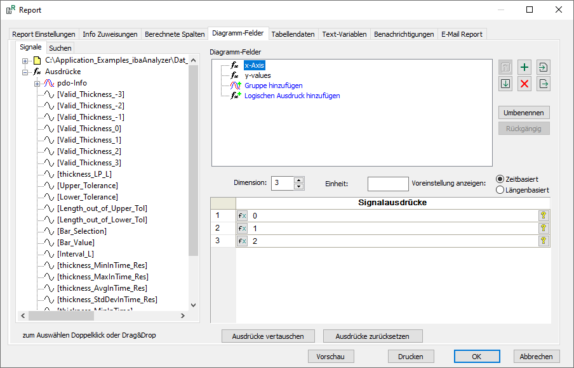The image size is (574, 368).
Task: Confirm dialog with OK button
Action: 477,357
